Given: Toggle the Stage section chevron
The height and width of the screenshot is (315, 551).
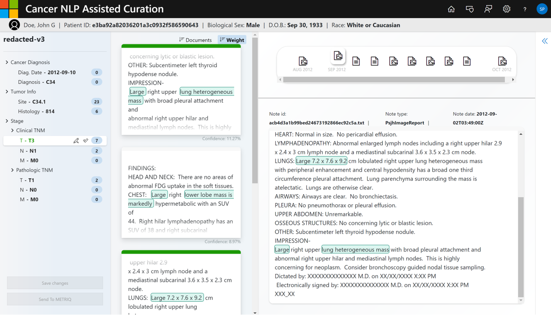Looking at the screenshot, I should (x=7, y=121).
